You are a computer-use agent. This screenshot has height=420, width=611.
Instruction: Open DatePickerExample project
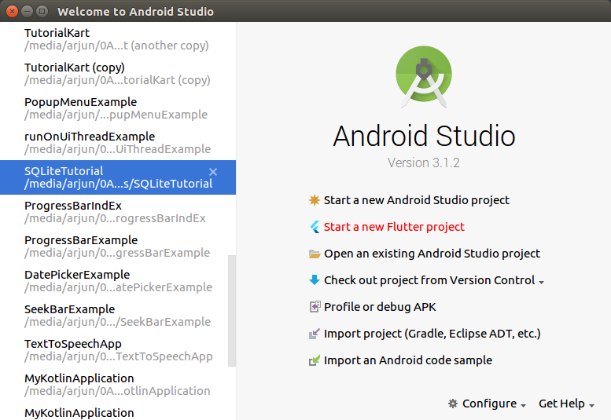[x=118, y=281]
